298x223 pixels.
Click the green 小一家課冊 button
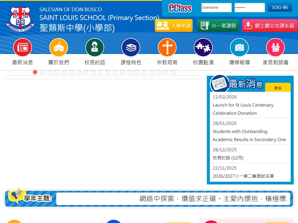click(x=218, y=26)
